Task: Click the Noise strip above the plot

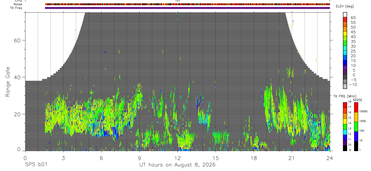Action: click(187, 5)
